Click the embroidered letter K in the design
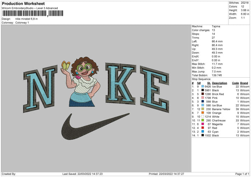The image size is (251, 177). [x=120, y=83]
